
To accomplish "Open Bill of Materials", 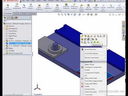I will [88, 7].
